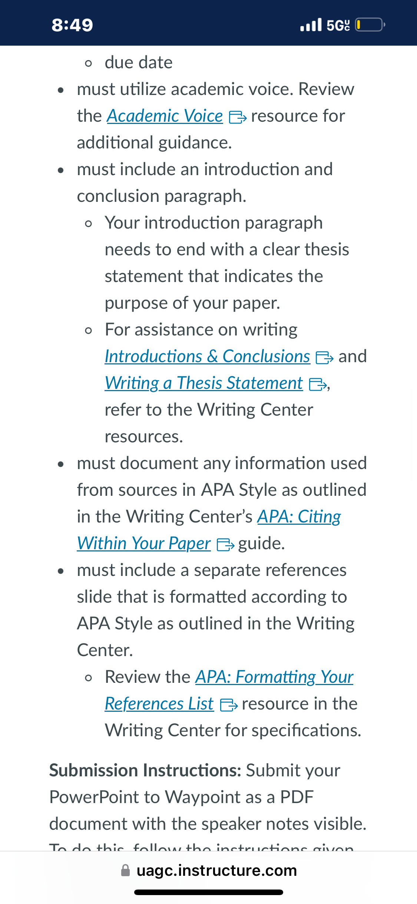Tap the 8:49 clock in status bar
Image resolution: width=417 pixels, height=904 pixels.
tap(72, 25)
